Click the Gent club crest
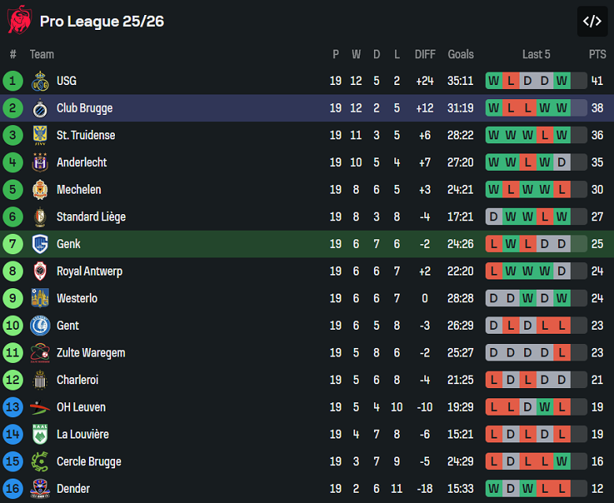Screen dimensions: 614x503 [x=40, y=326]
